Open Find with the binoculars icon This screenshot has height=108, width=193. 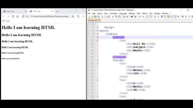point(131,16)
